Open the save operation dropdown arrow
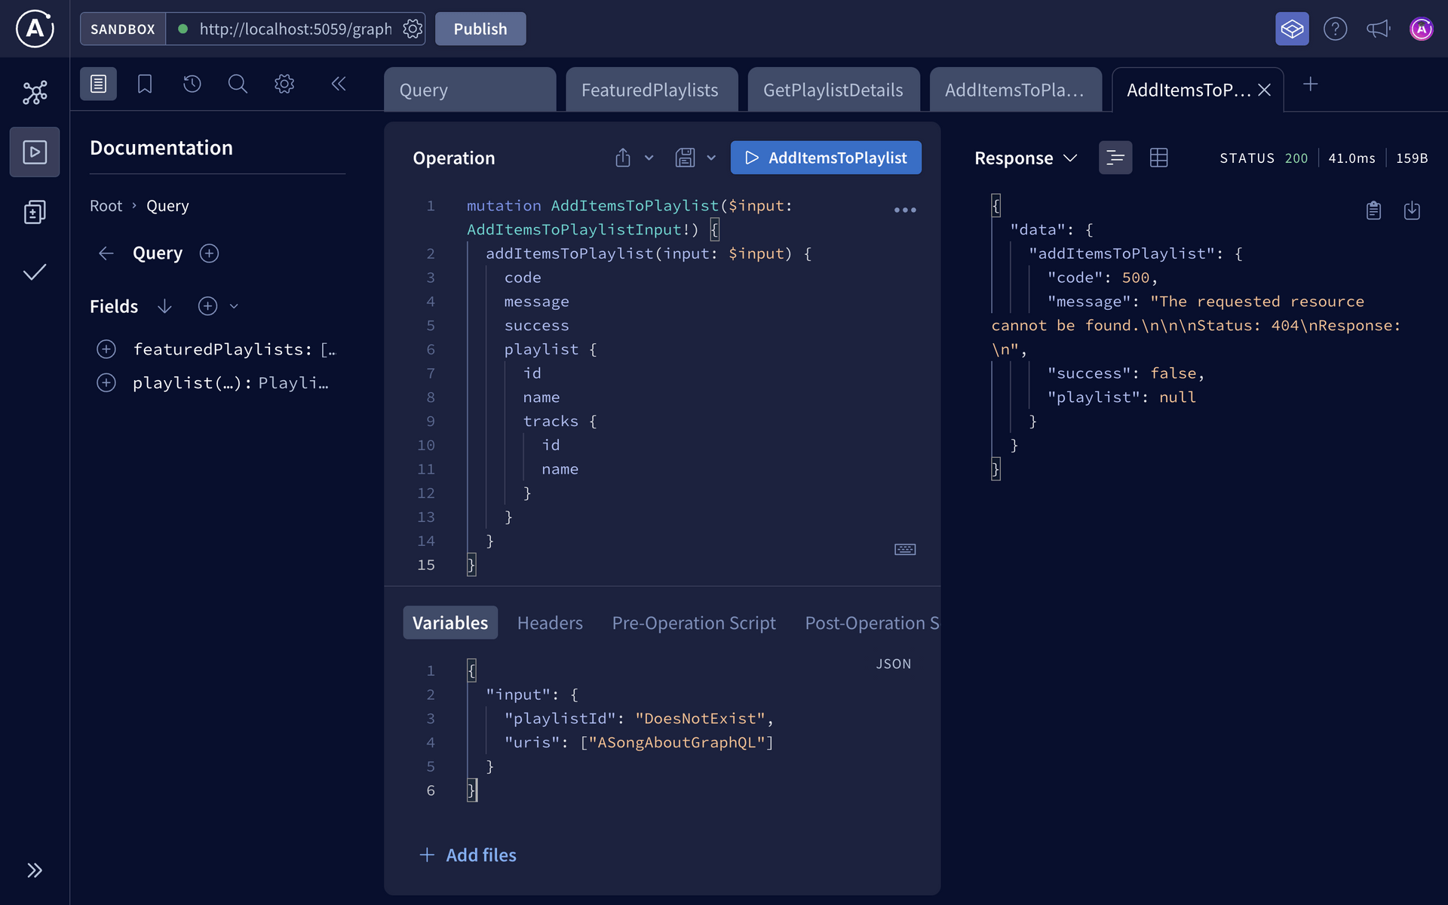Viewport: 1448px width, 905px height. [x=711, y=158]
